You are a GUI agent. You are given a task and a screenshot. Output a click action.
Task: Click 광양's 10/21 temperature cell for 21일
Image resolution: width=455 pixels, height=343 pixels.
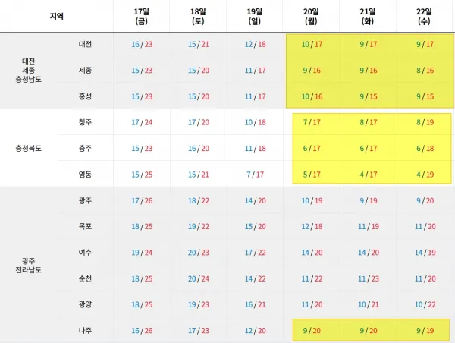click(369, 304)
